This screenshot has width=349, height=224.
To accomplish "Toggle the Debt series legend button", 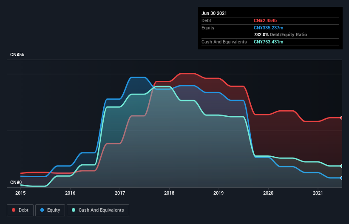I will [x=20, y=210].
